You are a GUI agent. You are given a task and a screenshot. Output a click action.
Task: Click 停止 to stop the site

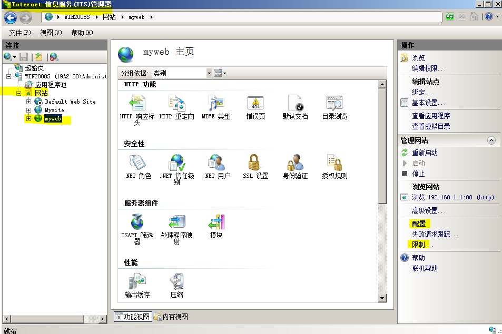coord(418,174)
